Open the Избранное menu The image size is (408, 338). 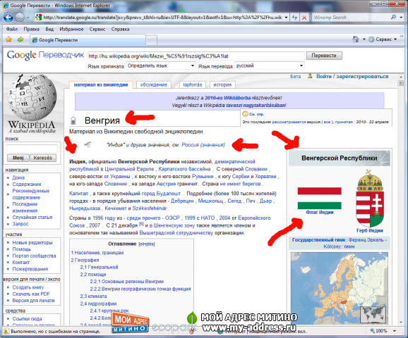pos(71,29)
